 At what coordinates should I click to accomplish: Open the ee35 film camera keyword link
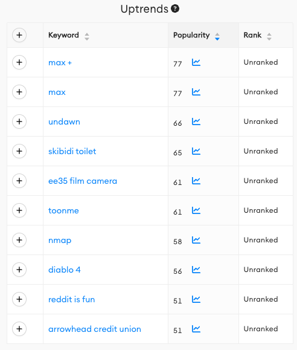(83, 181)
